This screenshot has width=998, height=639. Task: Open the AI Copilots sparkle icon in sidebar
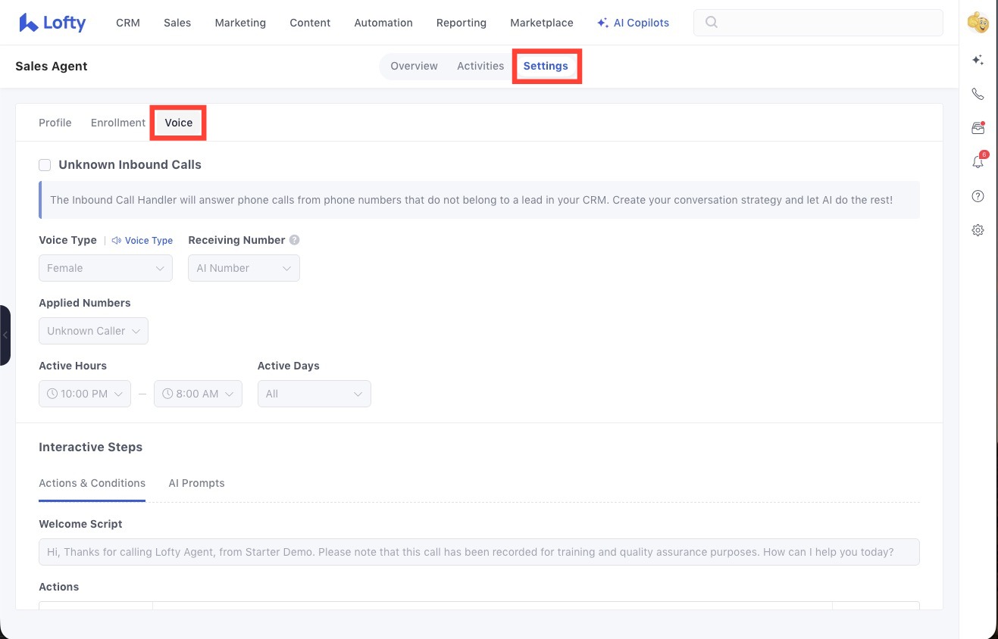pos(978,60)
